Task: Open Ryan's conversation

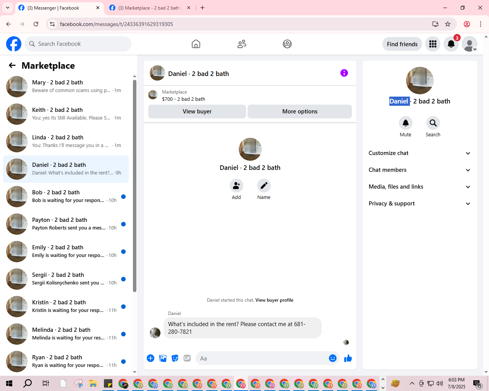Action: pos(66,362)
